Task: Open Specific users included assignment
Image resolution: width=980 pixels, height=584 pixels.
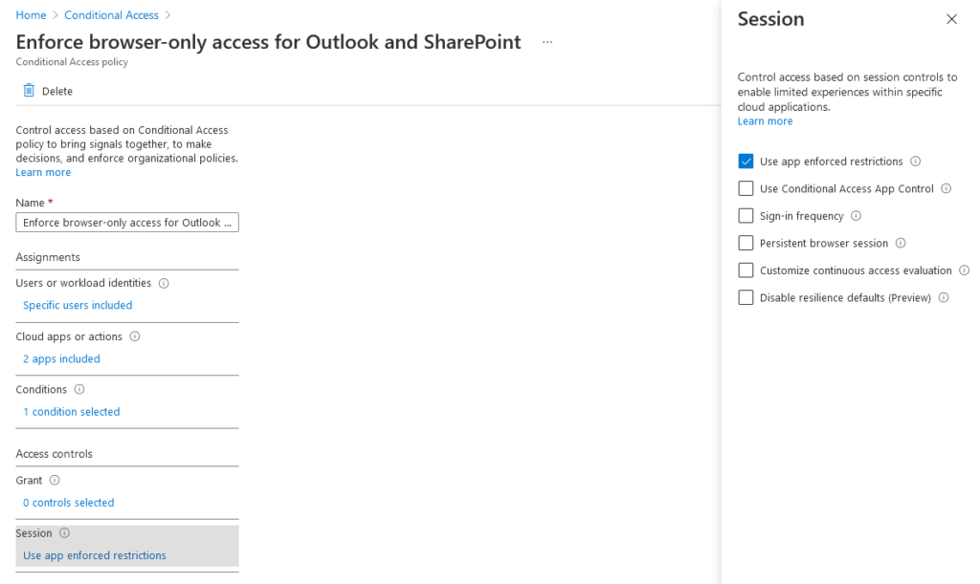Action: coord(78,305)
